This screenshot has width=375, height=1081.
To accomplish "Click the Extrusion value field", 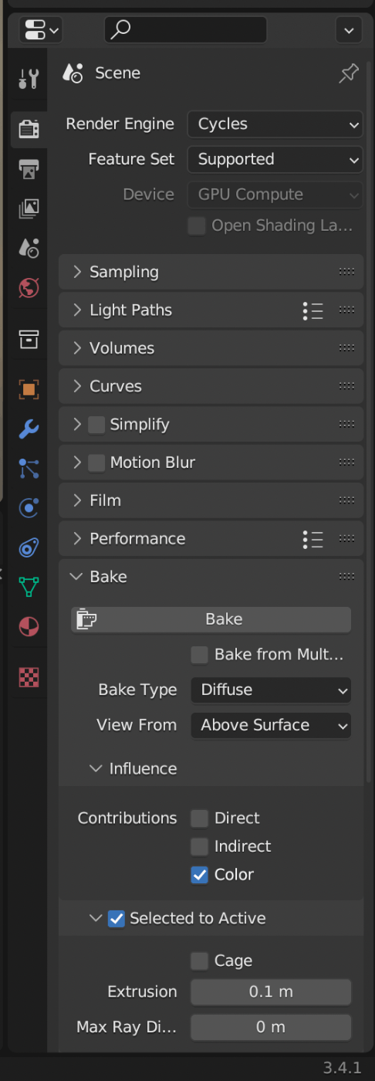I will pos(271,992).
